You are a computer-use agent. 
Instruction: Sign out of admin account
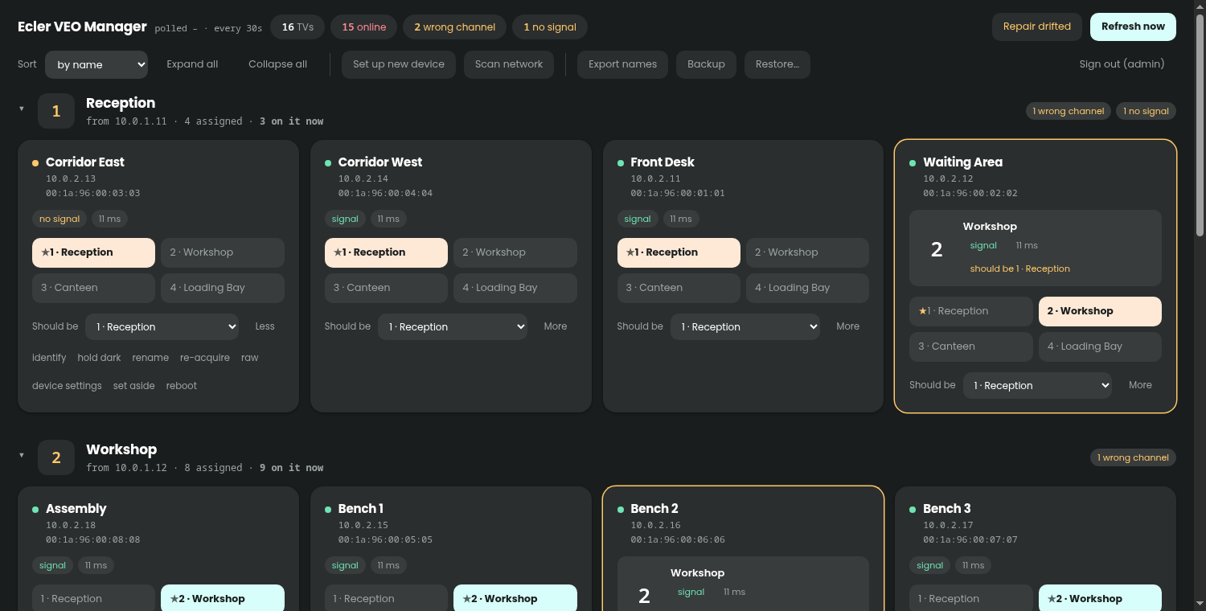tap(1122, 64)
